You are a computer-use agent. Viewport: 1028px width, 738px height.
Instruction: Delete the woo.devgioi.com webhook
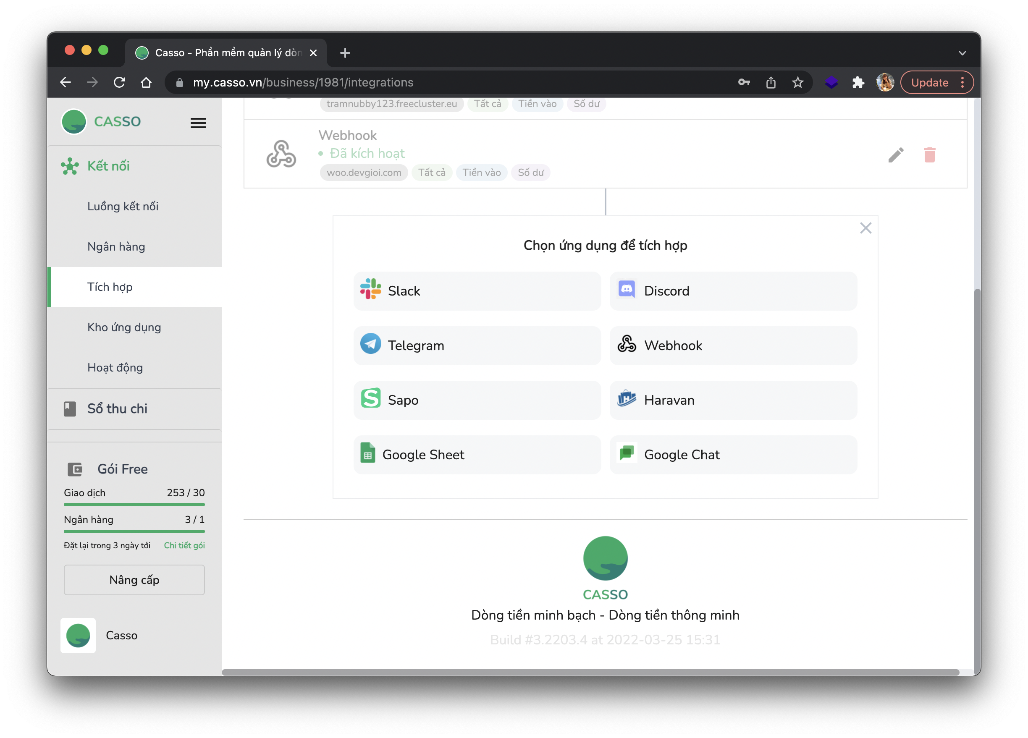click(929, 155)
